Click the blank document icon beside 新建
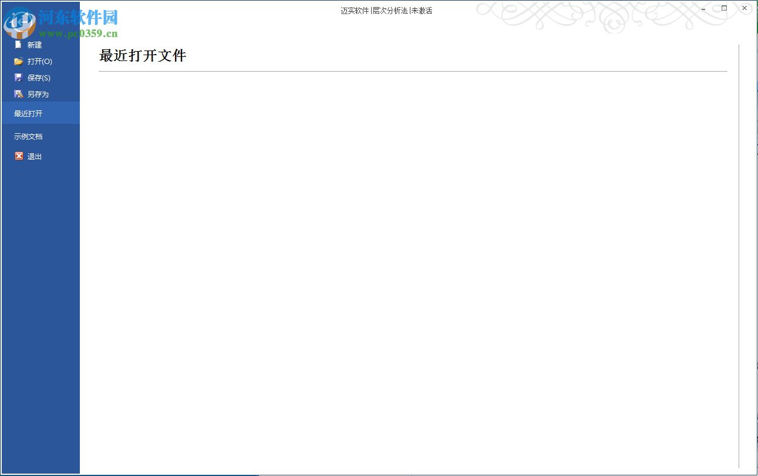The image size is (758, 476). point(19,45)
